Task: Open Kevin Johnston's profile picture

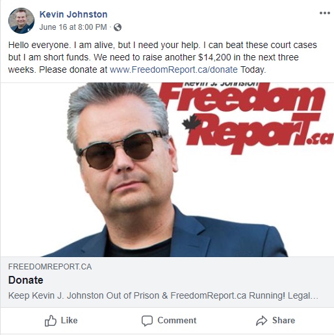Action: 21,21
